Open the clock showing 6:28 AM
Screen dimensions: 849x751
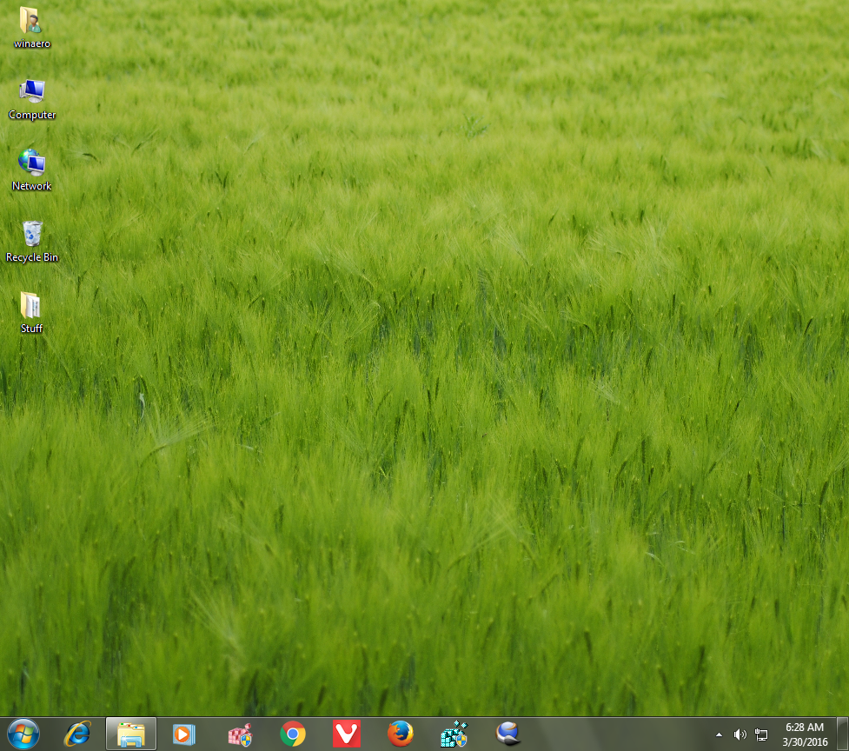coord(806,734)
